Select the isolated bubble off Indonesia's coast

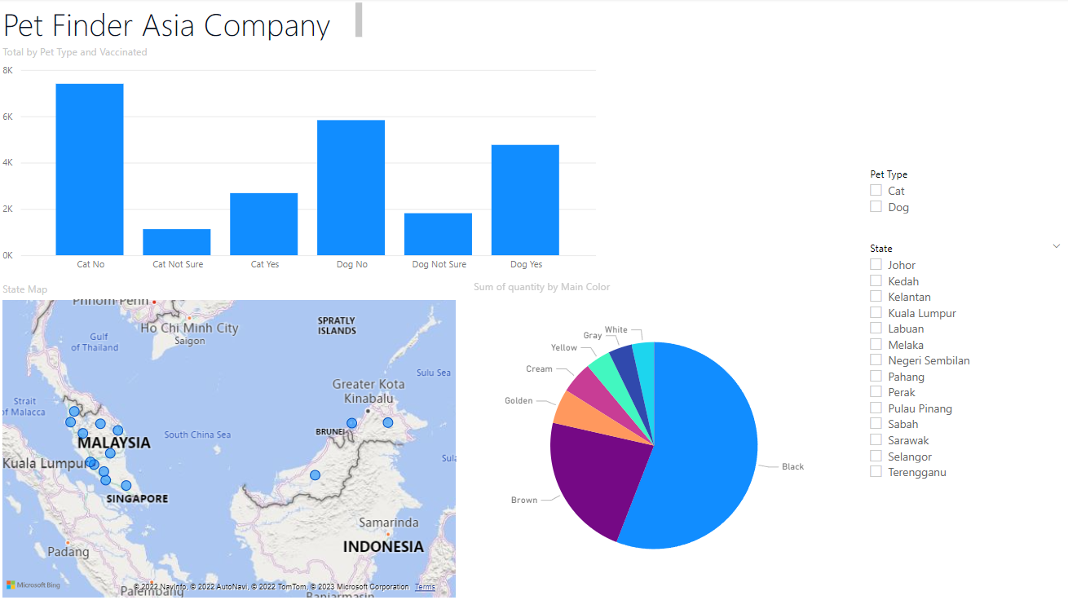click(x=315, y=474)
